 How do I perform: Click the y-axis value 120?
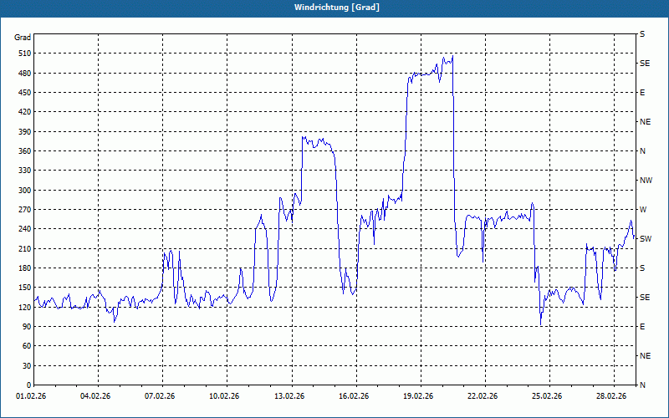(25, 307)
